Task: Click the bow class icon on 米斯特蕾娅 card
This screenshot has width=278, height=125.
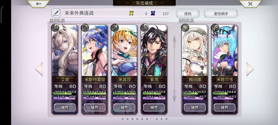Action: (x=85, y=28)
